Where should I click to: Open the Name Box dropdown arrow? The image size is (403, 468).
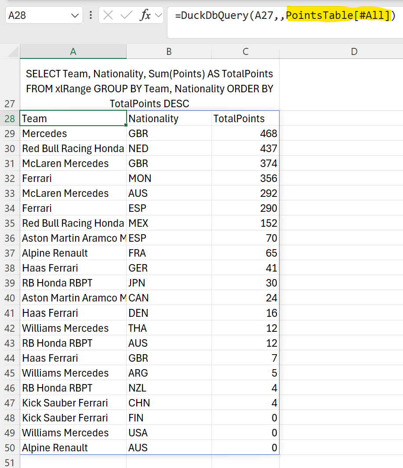point(74,16)
